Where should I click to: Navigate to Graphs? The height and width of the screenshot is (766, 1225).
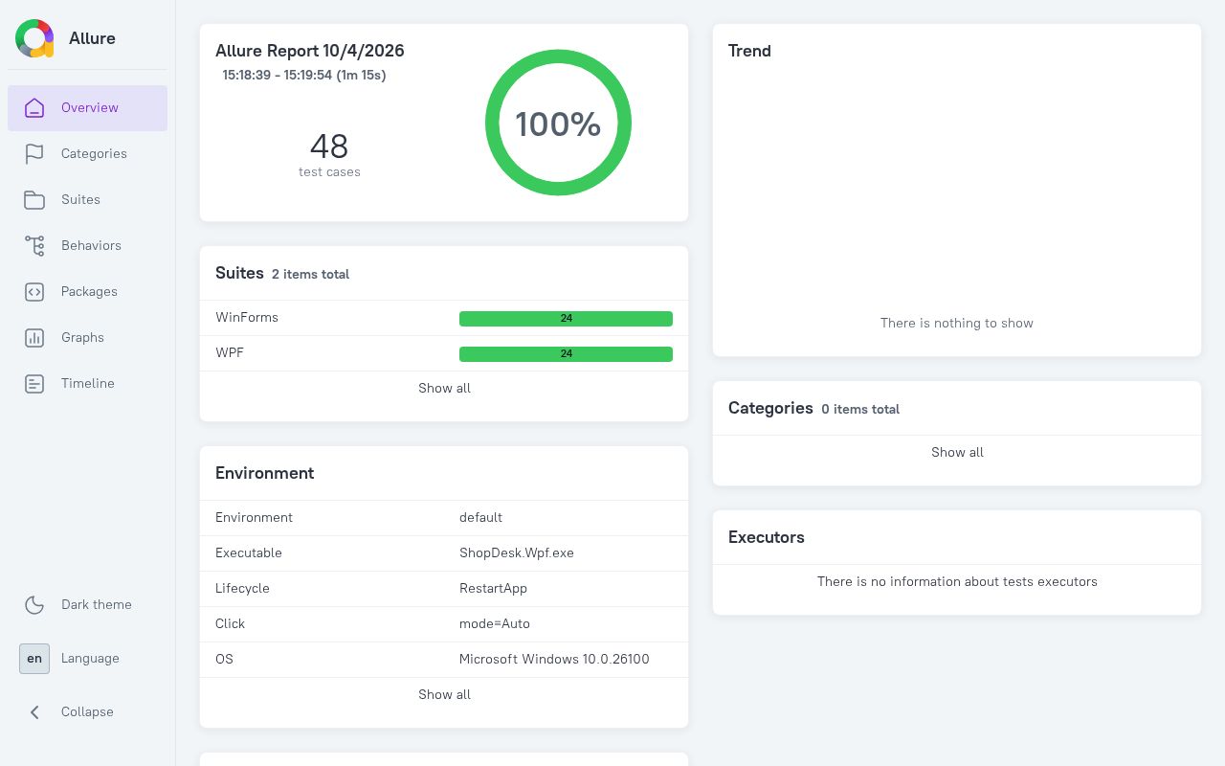point(88,338)
